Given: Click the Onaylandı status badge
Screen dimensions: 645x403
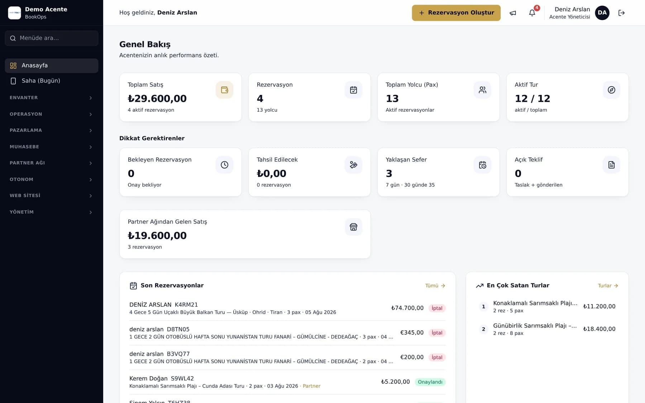Looking at the screenshot, I should (x=430, y=382).
